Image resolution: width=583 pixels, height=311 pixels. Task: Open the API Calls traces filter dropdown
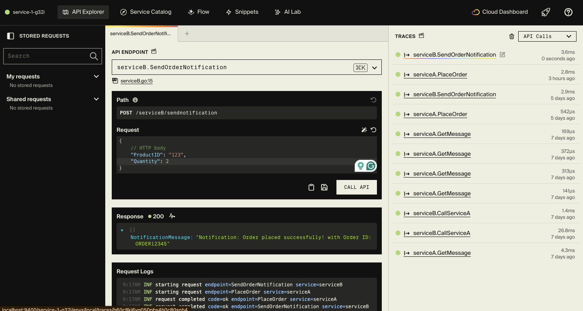click(547, 36)
